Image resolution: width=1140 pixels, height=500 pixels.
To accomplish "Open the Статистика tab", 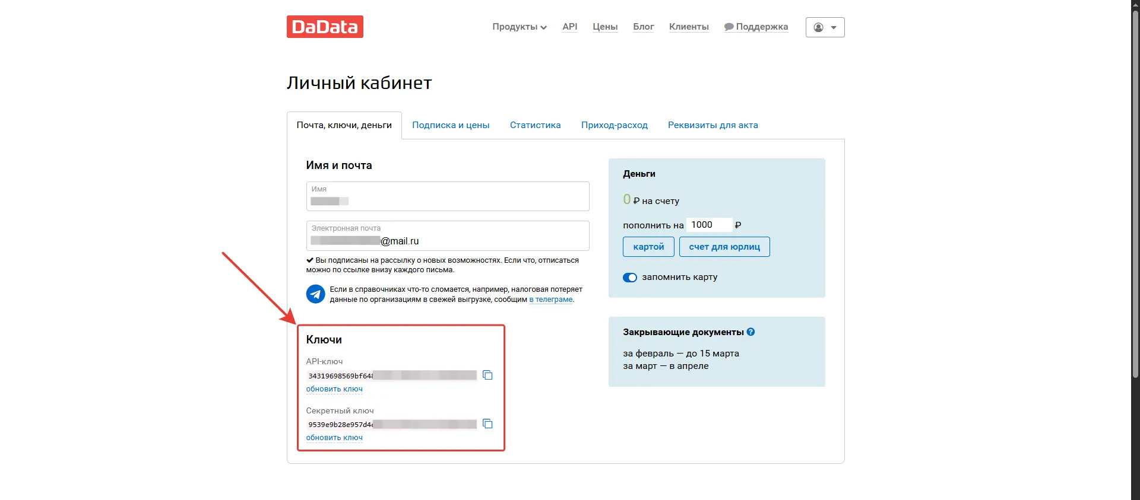I will (x=535, y=125).
